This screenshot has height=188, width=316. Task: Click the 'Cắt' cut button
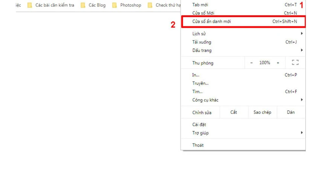[234, 112]
